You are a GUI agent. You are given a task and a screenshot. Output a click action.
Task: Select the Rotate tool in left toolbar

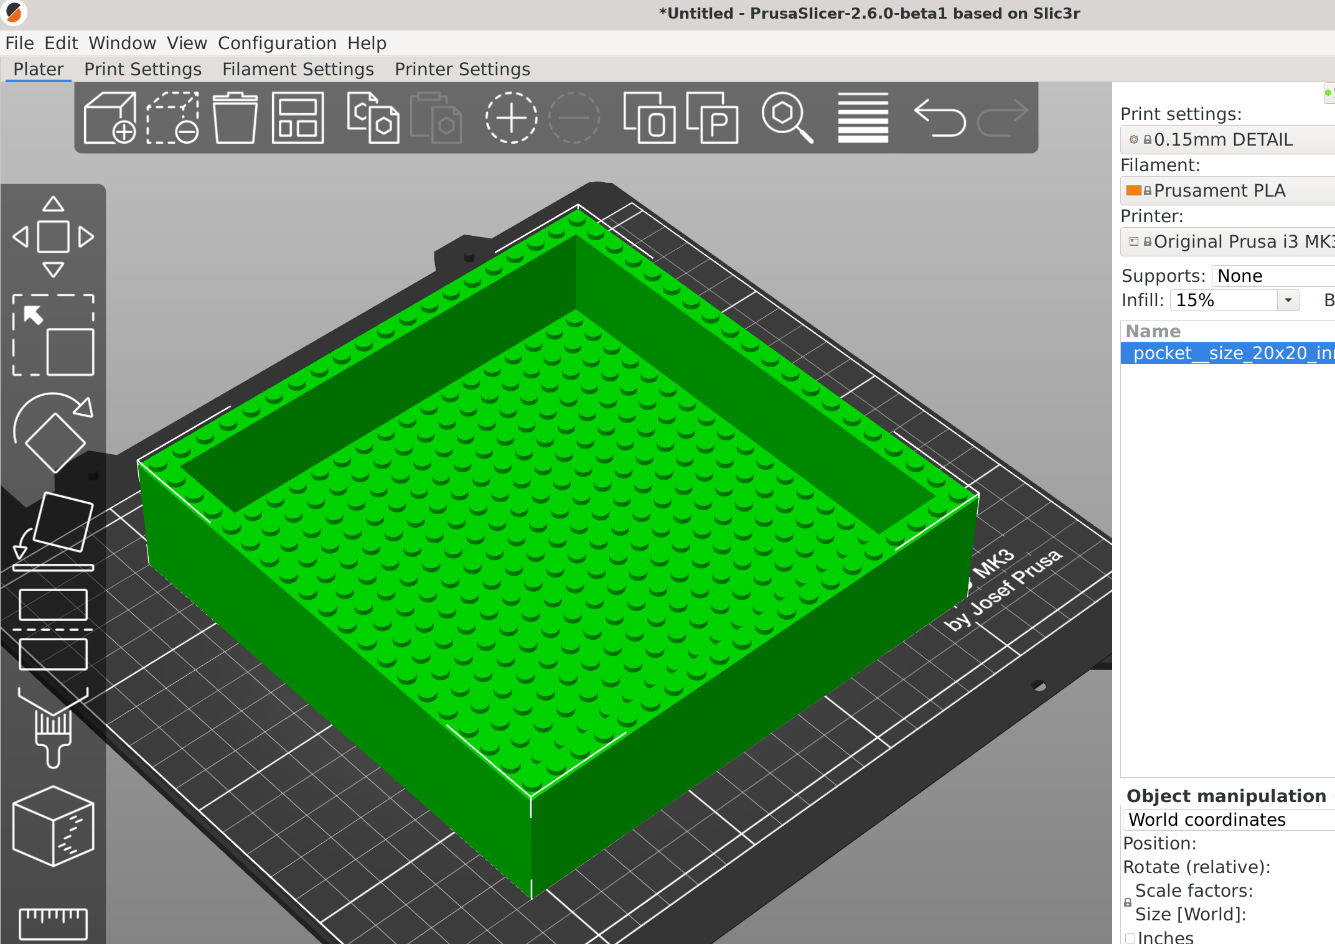pos(54,433)
